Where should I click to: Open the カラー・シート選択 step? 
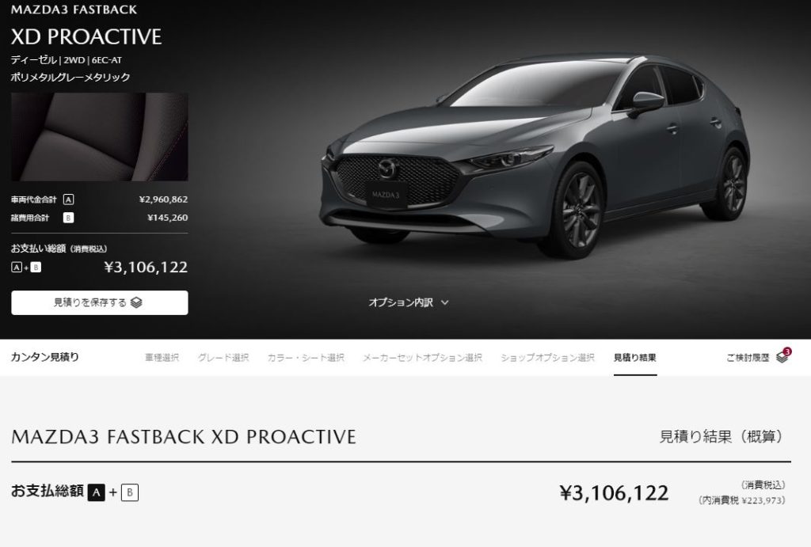(306, 358)
